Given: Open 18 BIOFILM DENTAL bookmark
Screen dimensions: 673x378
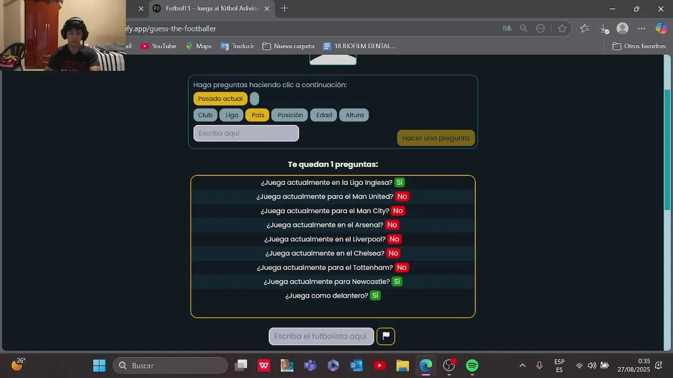Looking at the screenshot, I should click(359, 46).
